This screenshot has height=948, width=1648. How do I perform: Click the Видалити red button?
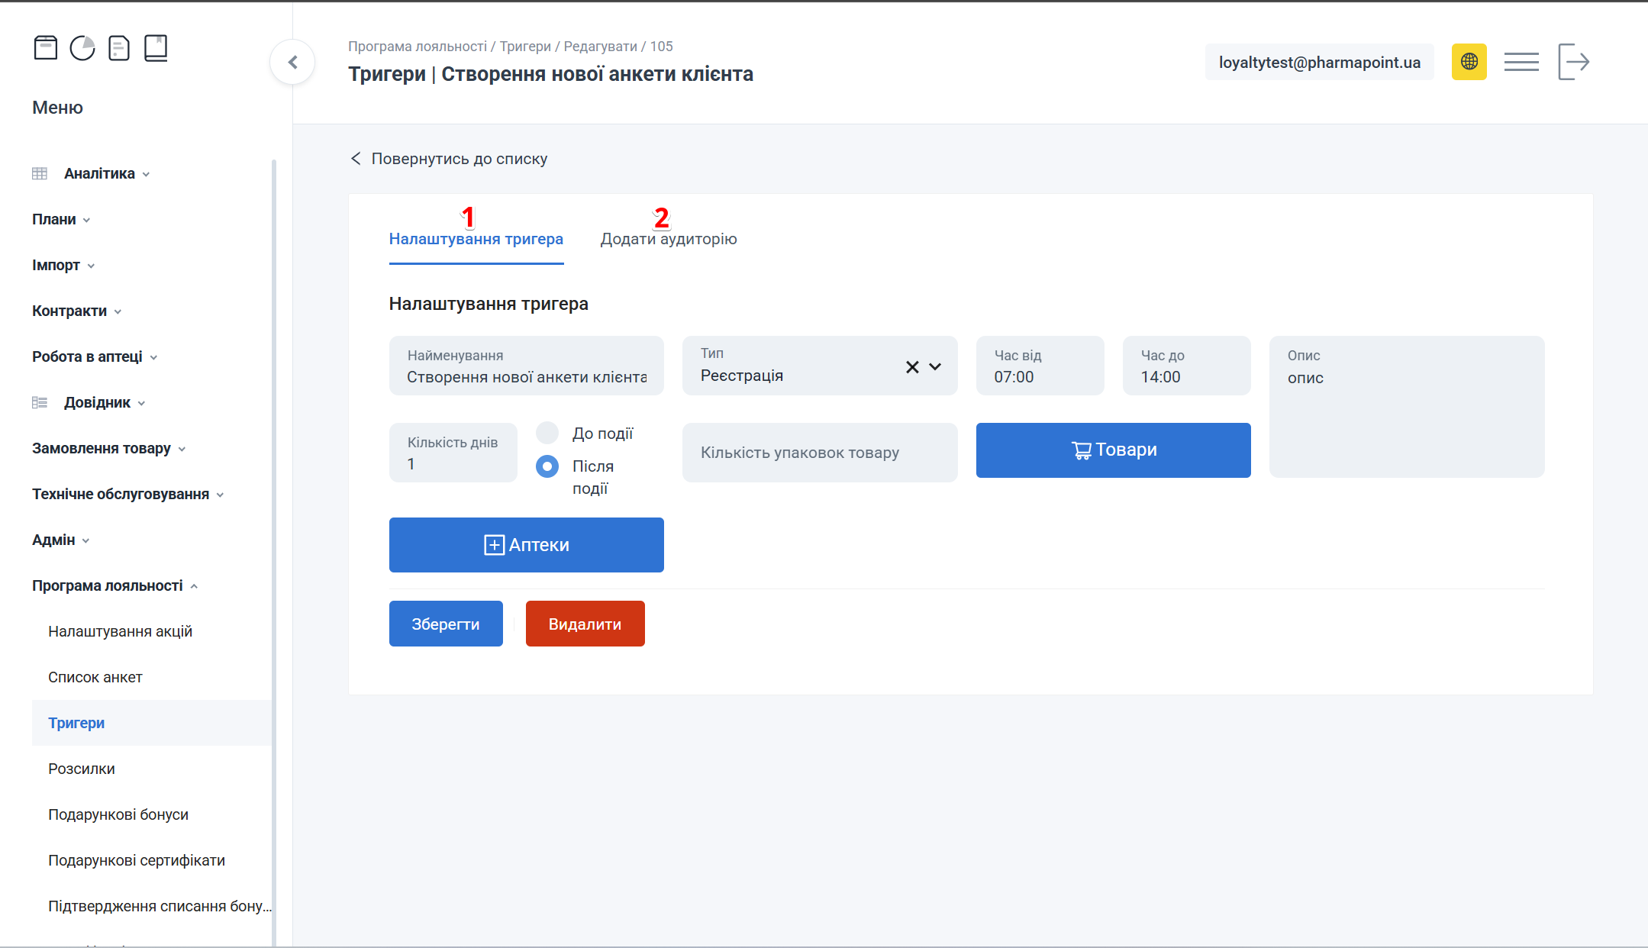pos(585,624)
